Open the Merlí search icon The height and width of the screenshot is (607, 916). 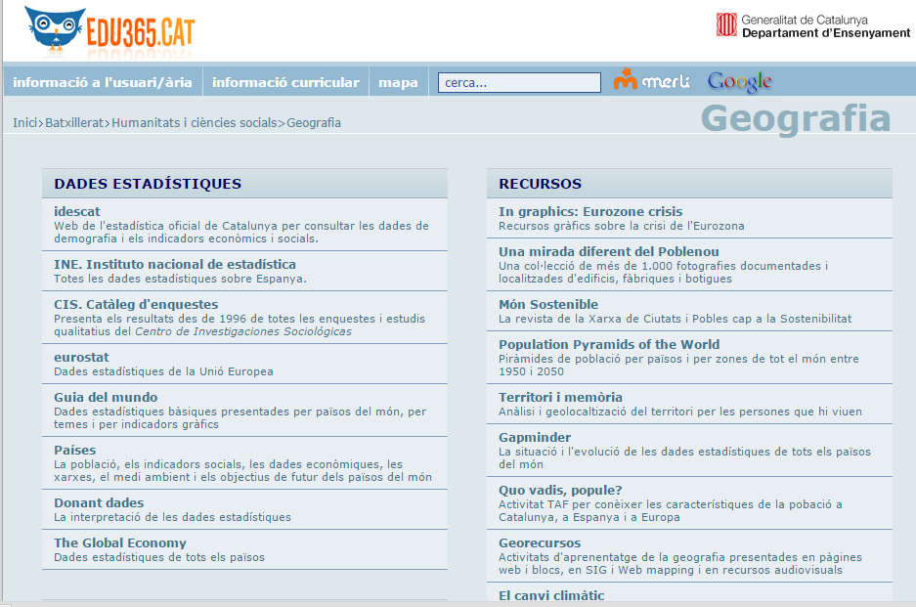pos(652,81)
